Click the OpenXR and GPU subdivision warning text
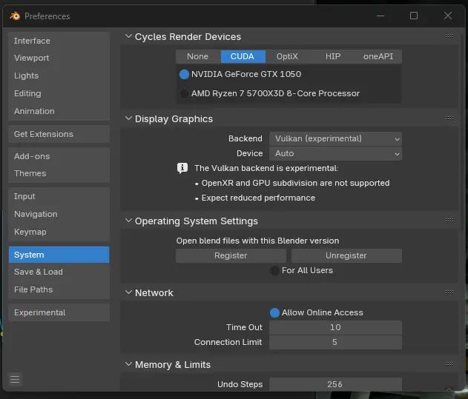The height and width of the screenshot is (399, 468). pos(295,183)
